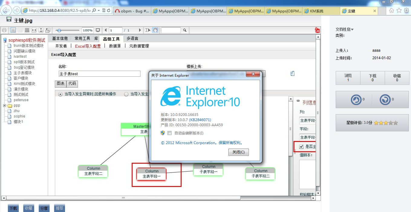Image resolution: width=411 pixels, height=212 pixels.
Task: Open the obpm - Bug browser tab
Action: coord(132,11)
